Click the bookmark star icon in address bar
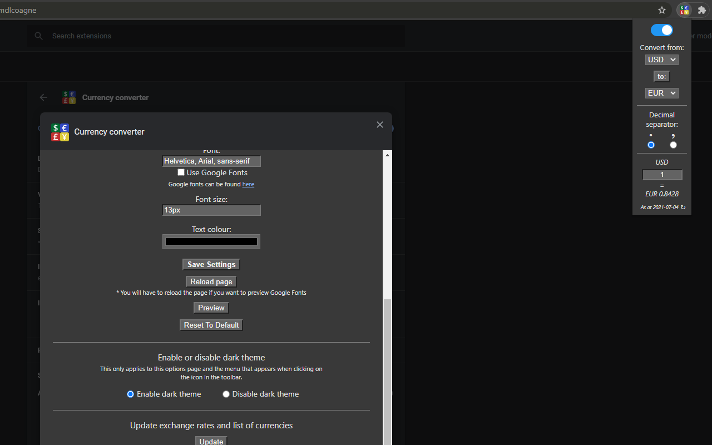The image size is (712, 445). coord(662,10)
